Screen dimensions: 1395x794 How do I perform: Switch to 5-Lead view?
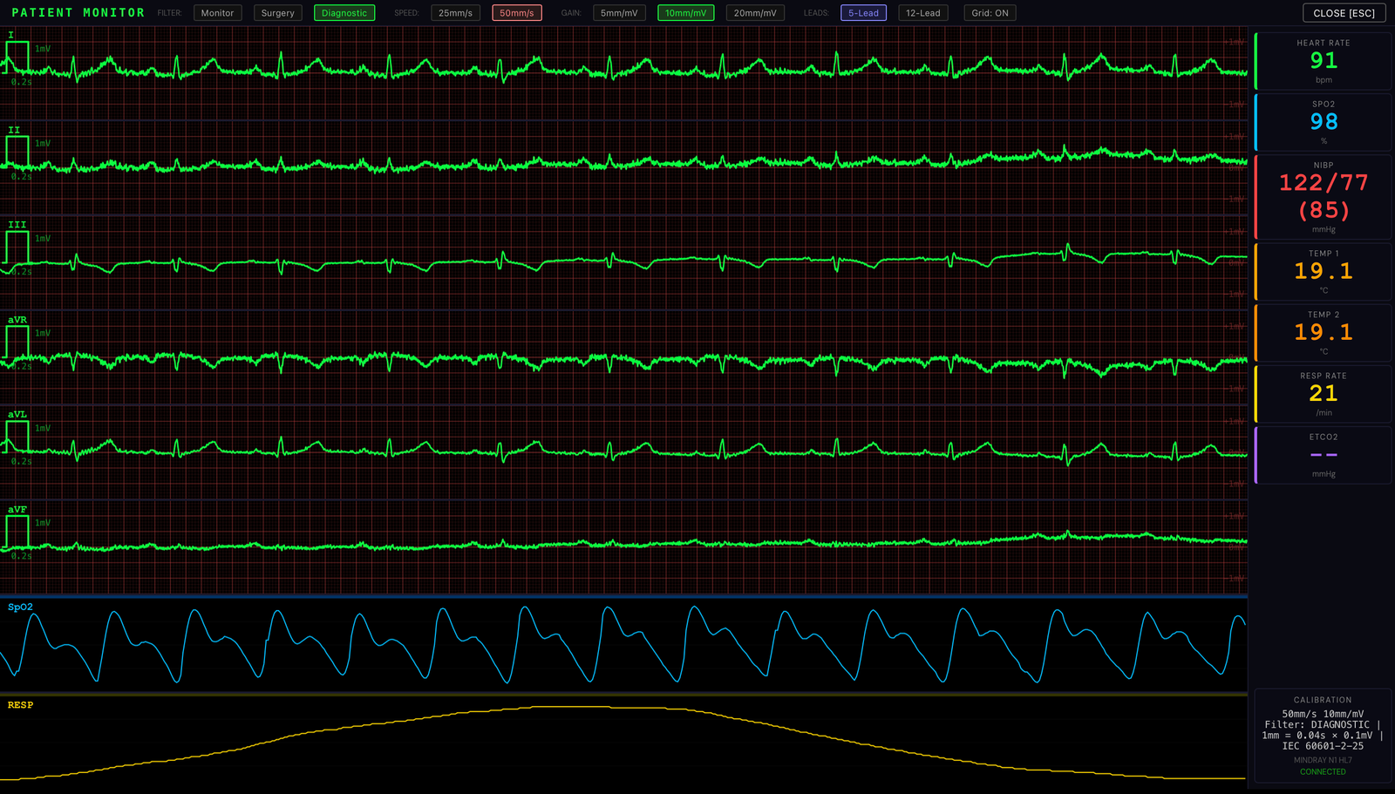pyautogui.click(x=864, y=13)
